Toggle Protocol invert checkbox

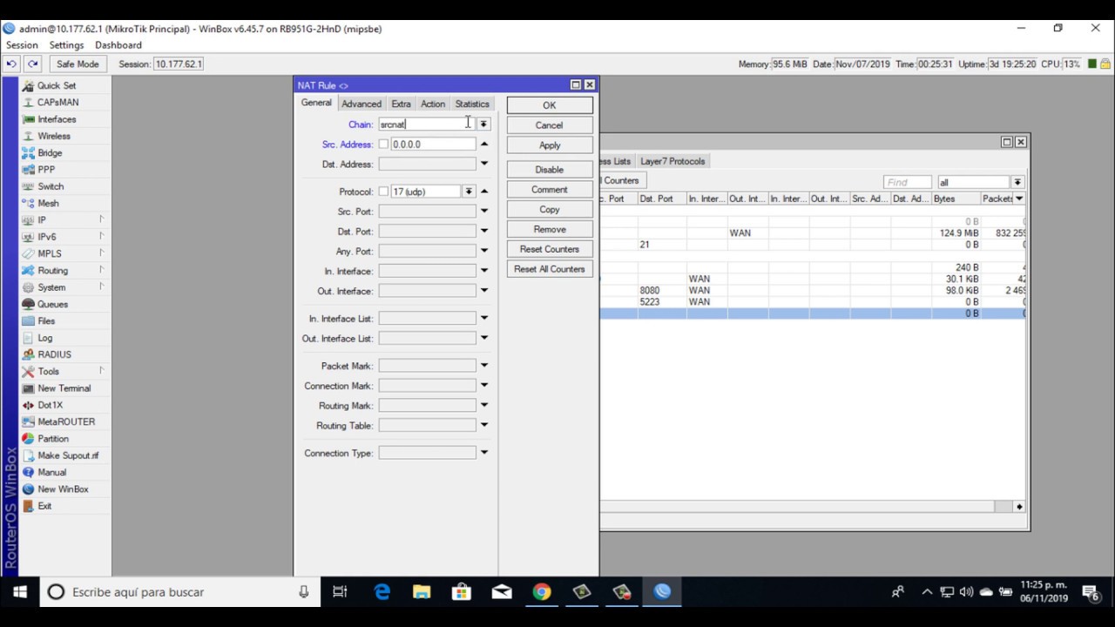click(383, 192)
